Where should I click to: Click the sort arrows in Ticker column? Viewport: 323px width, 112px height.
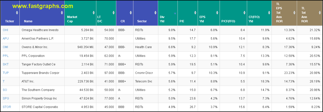pyautogui.click(x=17, y=13)
